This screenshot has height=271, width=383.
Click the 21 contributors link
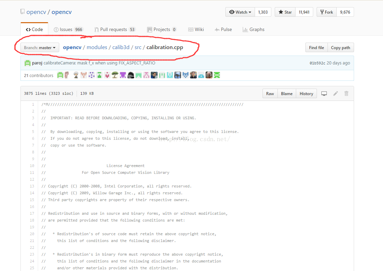click(x=38, y=75)
